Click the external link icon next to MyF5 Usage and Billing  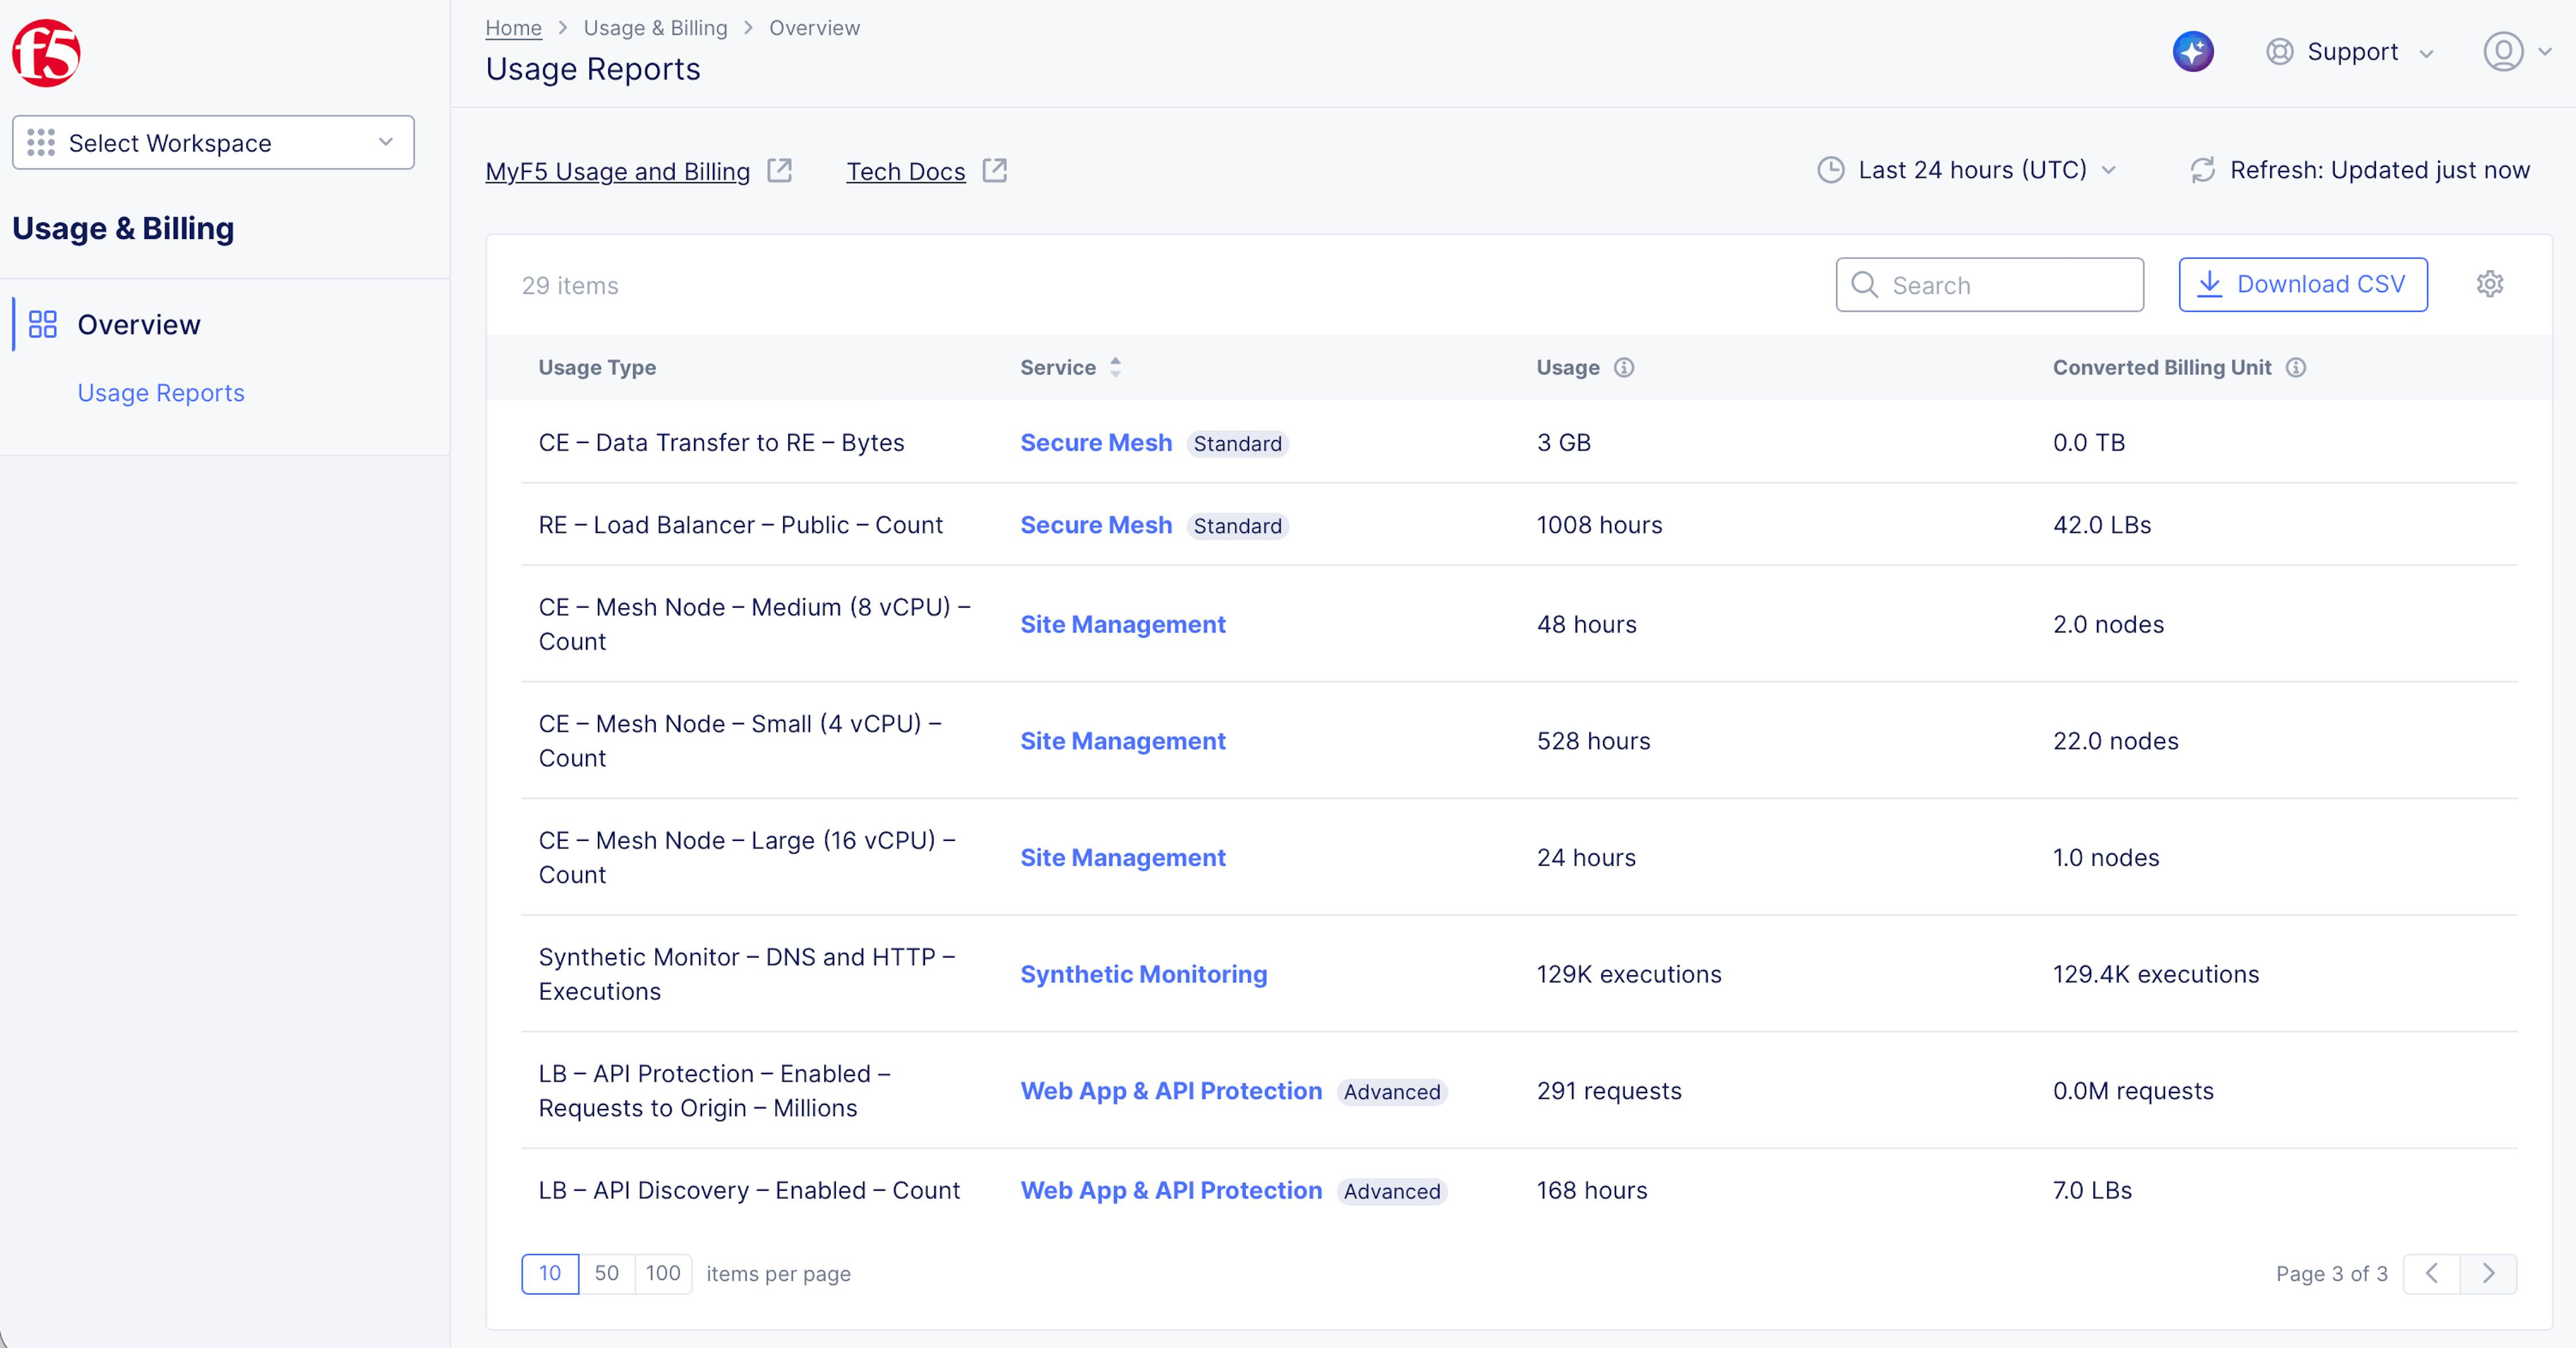780,171
